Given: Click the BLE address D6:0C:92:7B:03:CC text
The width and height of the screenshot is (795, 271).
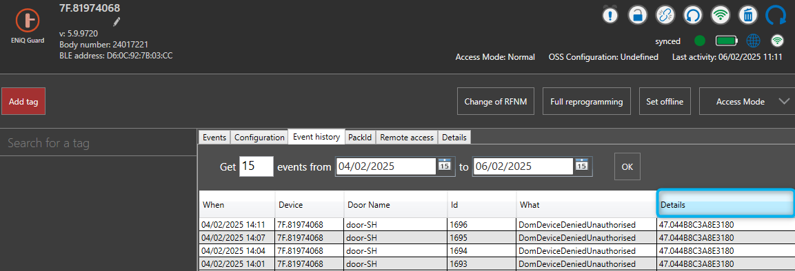Looking at the screenshot, I should click(x=116, y=56).
